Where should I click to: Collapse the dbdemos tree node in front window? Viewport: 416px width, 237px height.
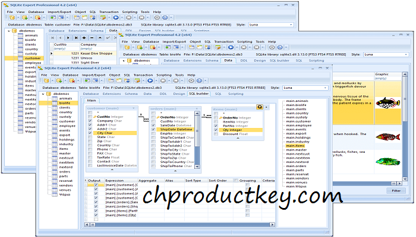pos(43,94)
